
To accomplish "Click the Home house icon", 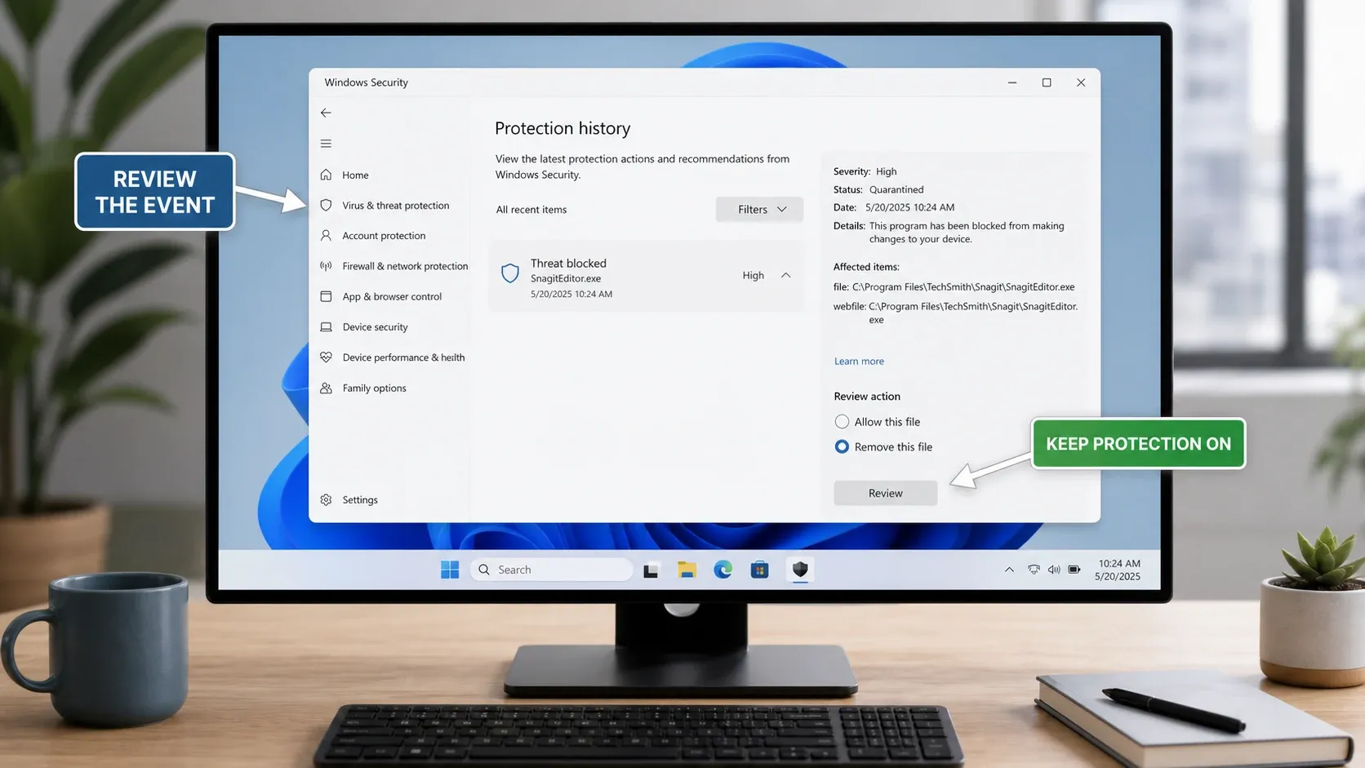I will click(x=326, y=175).
